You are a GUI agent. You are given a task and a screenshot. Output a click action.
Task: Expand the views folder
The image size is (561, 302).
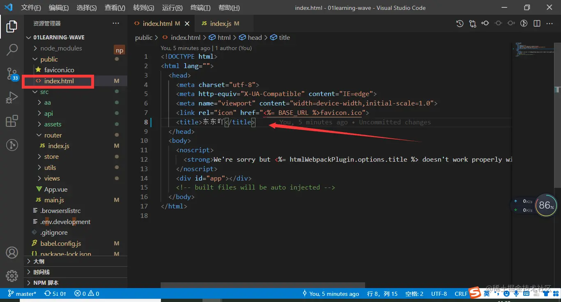point(76,178)
